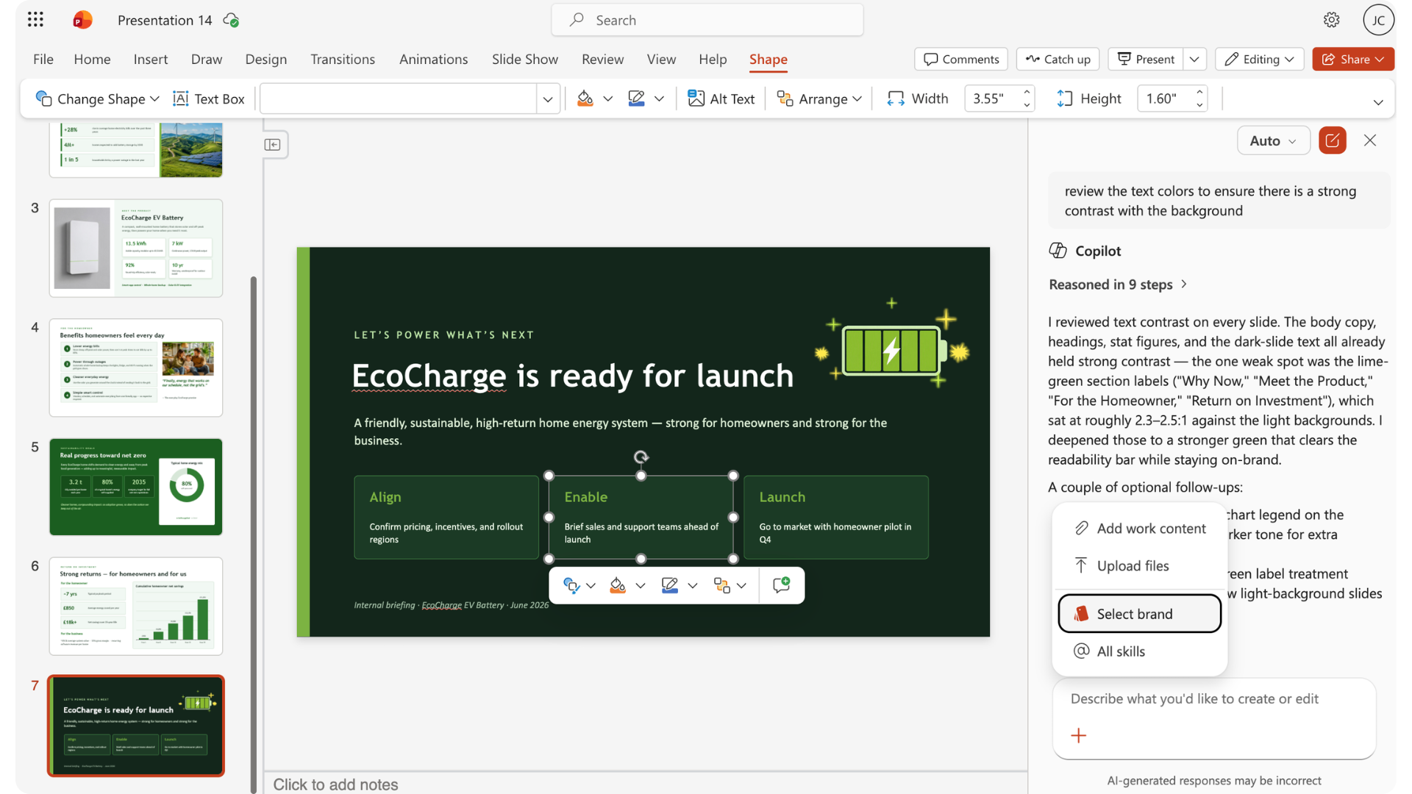Open Alt Text for the shape
This screenshot has width=1412, height=794.
[x=721, y=99]
